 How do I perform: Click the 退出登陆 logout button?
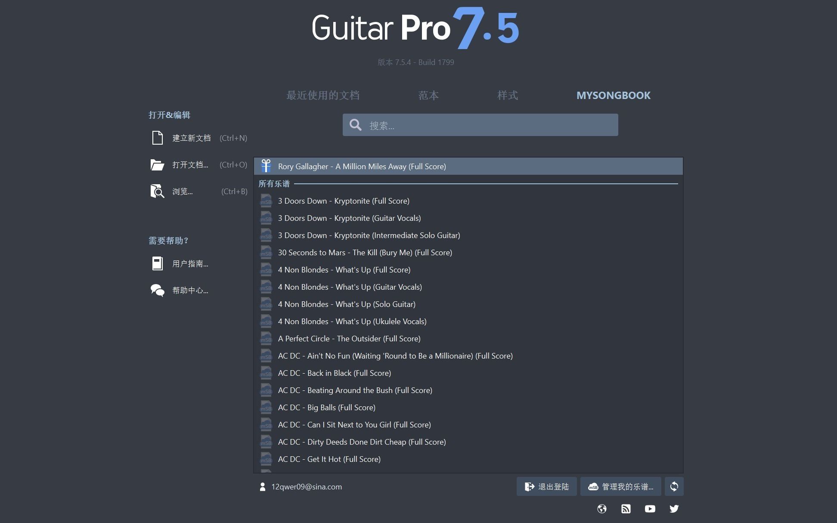(x=547, y=486)
